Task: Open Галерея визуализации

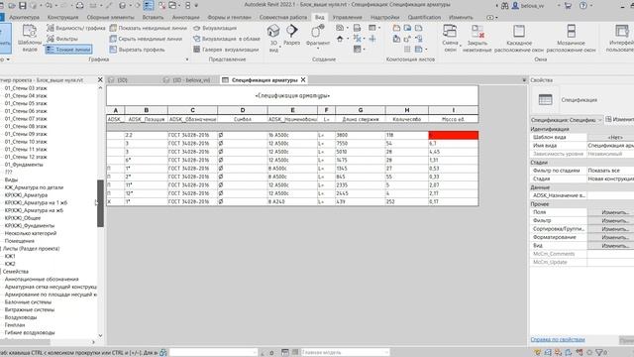Action: pyautogui.click(x=226, y=50)
